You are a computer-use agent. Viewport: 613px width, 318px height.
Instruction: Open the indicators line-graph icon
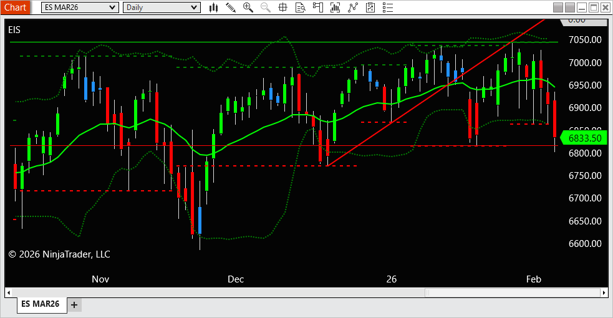pyautogui.click(x=352, y=7)
